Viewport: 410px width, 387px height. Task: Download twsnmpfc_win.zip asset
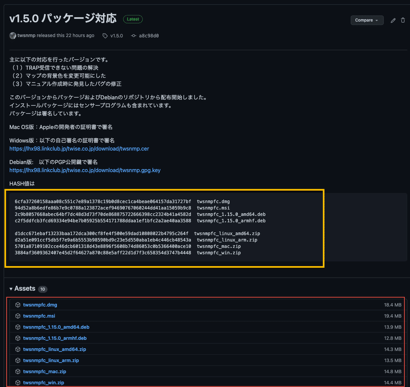point(44,382)
